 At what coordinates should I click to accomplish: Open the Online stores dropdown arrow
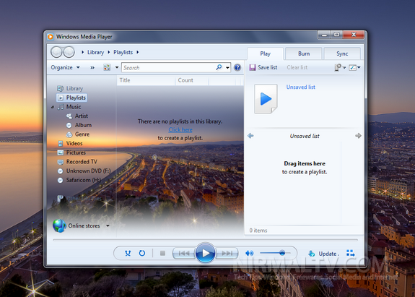click(108, 225)
